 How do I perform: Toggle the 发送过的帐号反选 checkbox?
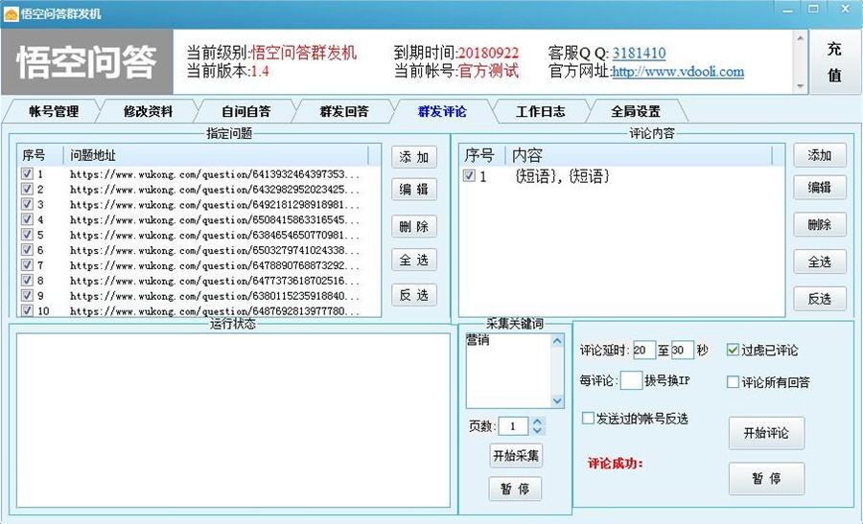coord(589,419)
